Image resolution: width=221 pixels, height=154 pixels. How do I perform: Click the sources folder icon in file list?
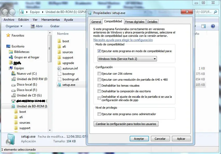click(x=59, y=52)
